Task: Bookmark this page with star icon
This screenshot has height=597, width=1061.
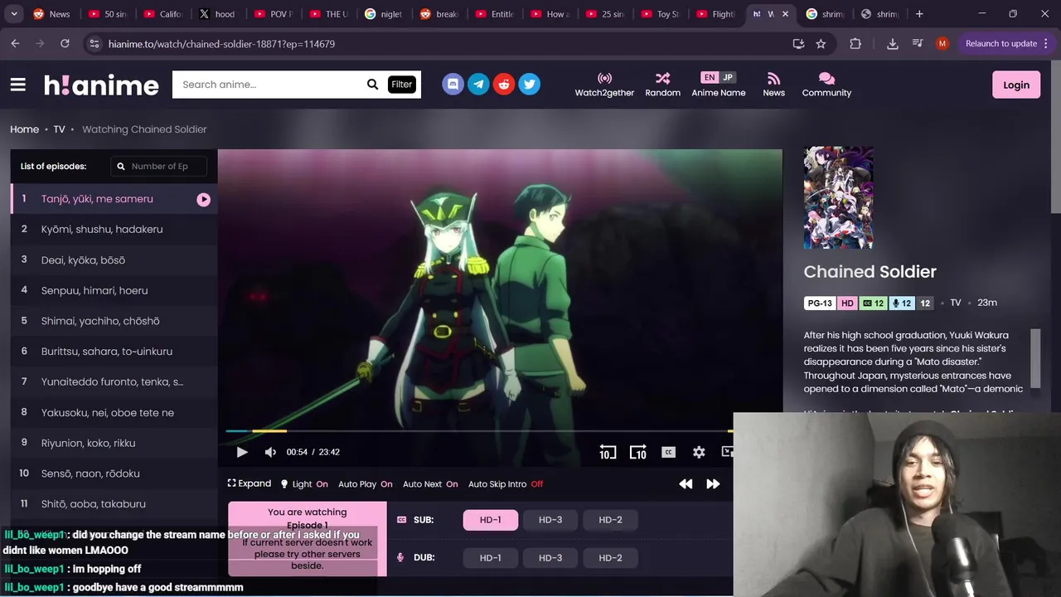Action: (821, 44)
